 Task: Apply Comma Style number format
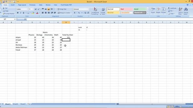click(x=82, y=13)
